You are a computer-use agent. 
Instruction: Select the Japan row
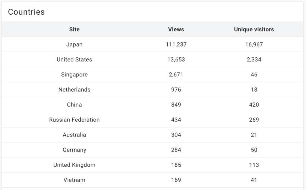(x=152, y=45)
